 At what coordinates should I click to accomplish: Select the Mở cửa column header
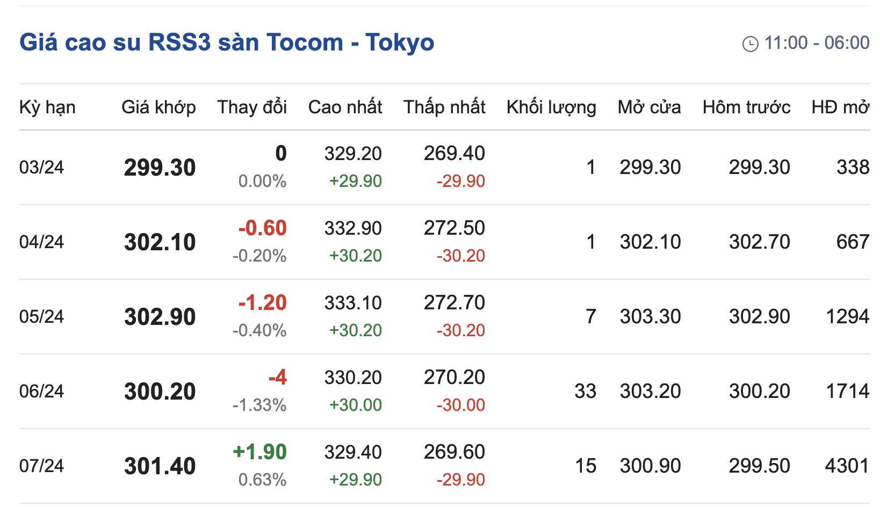649,107
